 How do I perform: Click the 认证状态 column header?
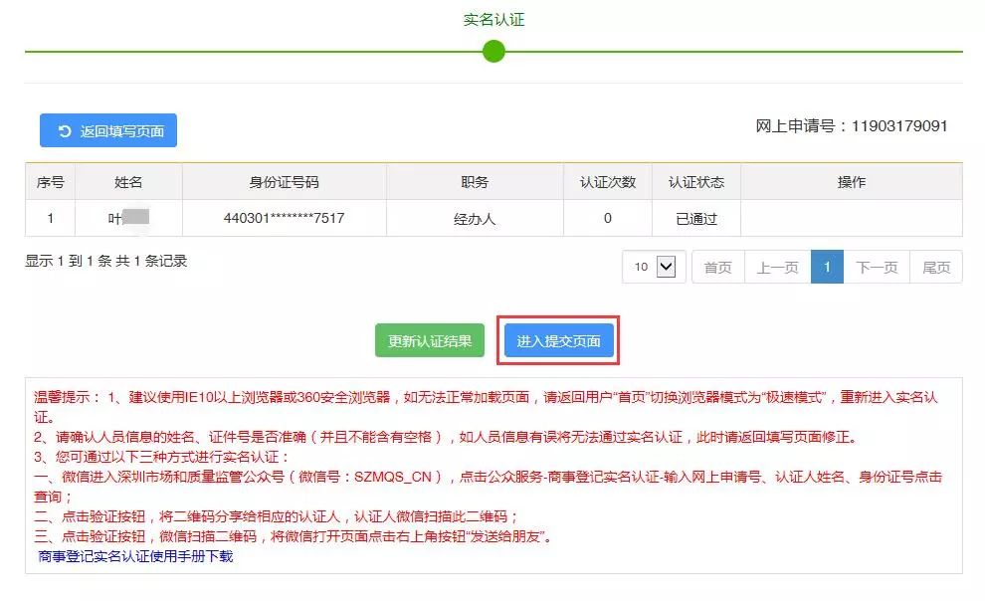695,182
